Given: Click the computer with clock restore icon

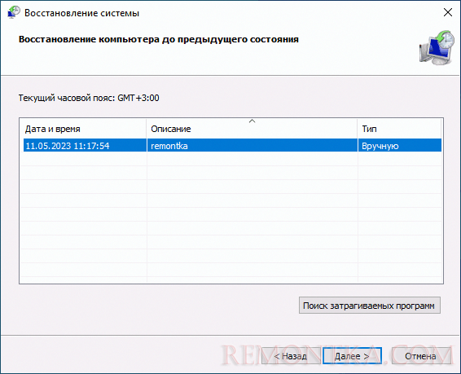Looking at the screenshot, I should tap(437, 47).
